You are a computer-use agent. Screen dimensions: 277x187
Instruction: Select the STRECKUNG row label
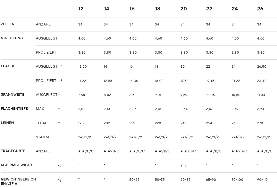pyautogui.click(x=12, y=38)
